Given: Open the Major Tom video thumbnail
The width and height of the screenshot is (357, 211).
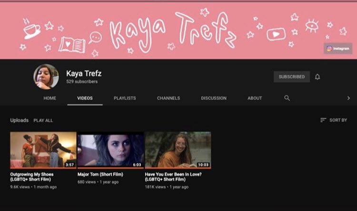Looking at the screenshot, I should point(110,150).
